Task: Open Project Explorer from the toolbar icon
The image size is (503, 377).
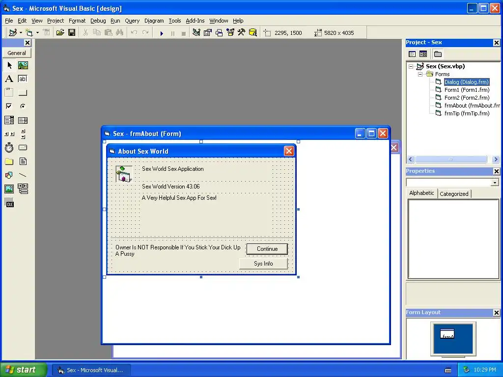Action: (x=196, y=33)
